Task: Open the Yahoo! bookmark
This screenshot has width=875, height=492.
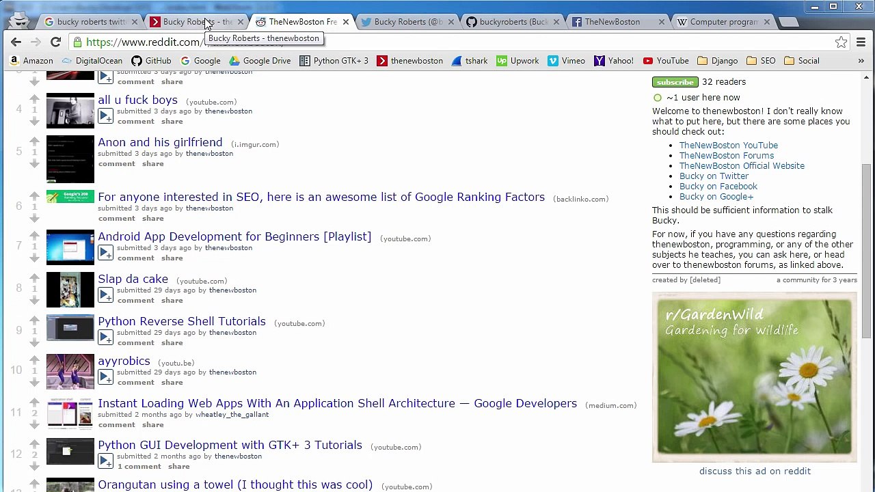Action: click(614, 61)
